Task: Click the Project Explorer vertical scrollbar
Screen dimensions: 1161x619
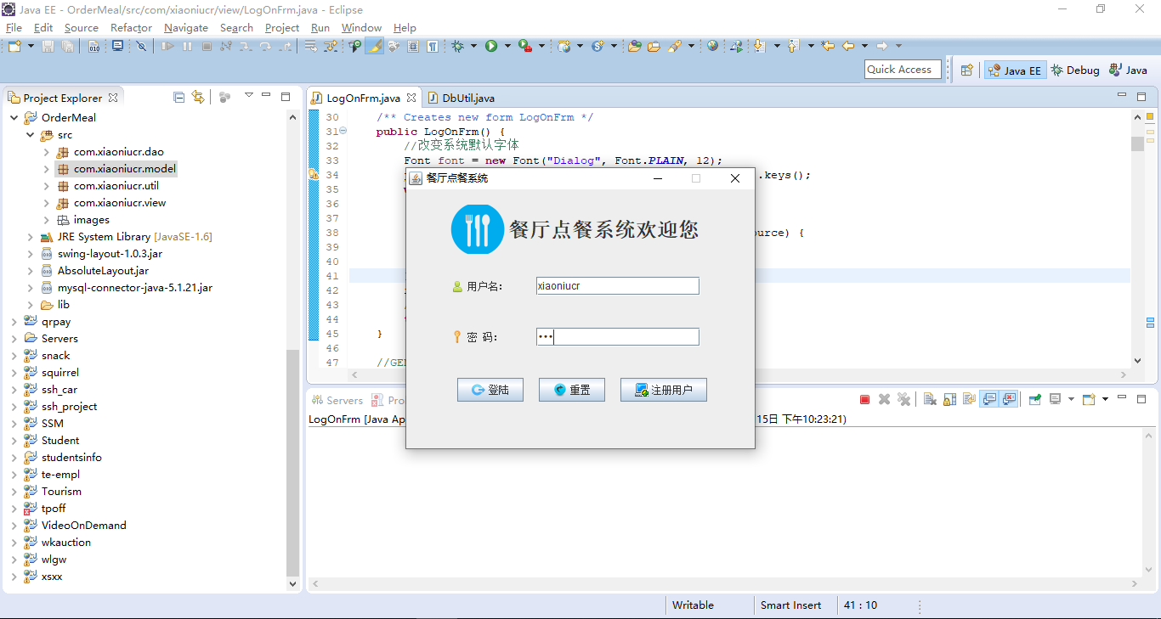Action: (293, 463)
